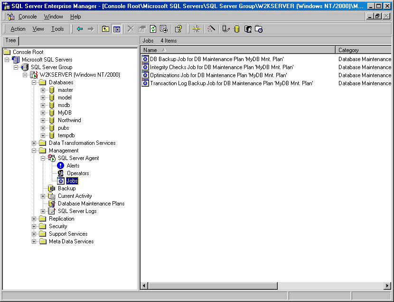This screenshot has width=394, height=302.
Task: Open the Window menu
Action: (53, 17)
